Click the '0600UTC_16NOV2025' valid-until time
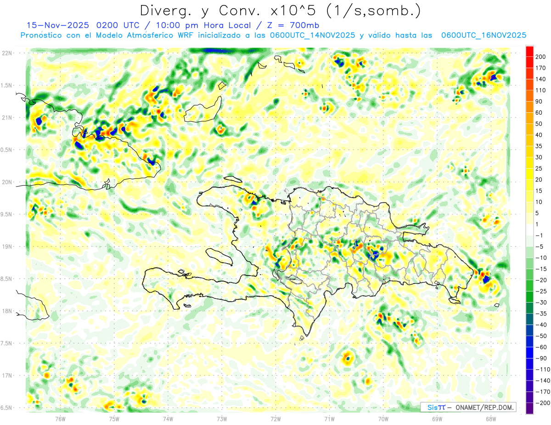The height and width of the screenshot is (425, 551). pos(484,35)
